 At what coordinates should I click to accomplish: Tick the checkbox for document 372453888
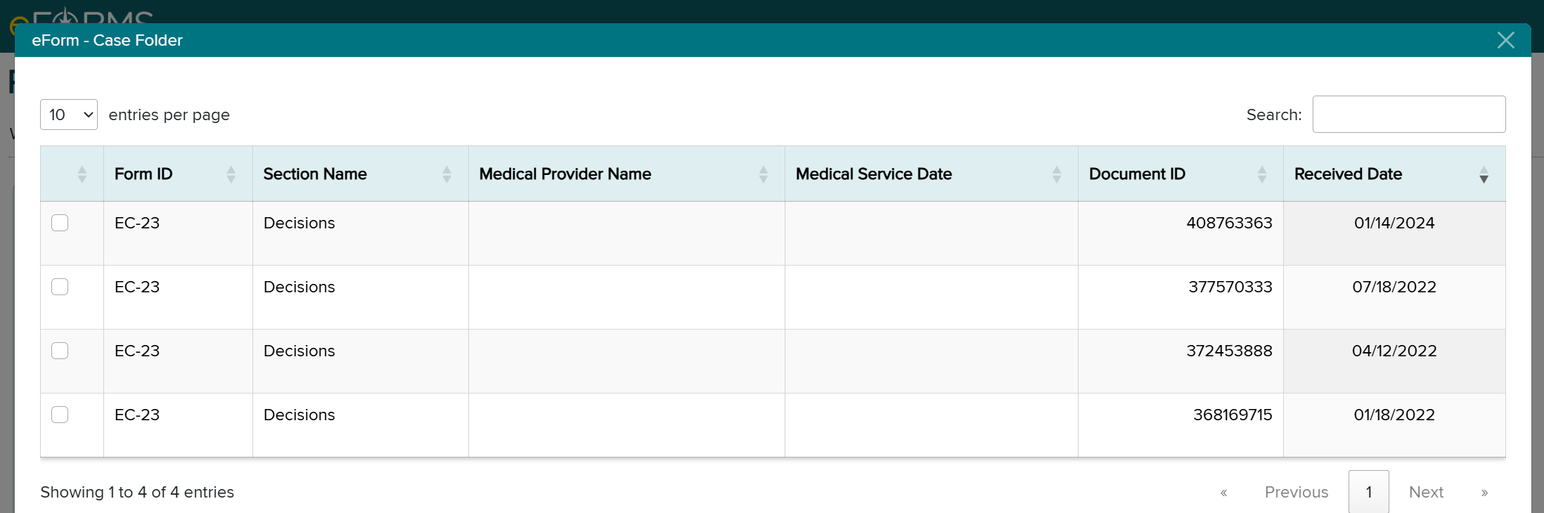point(60,351)
